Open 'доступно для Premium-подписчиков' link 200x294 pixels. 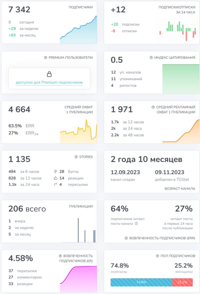(49, 82)
